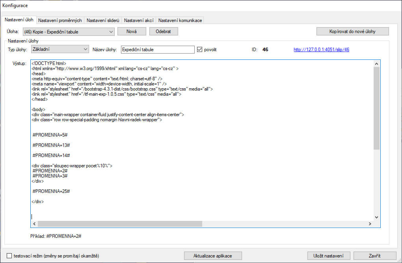Click the vertical scrollbar down arrow
Image resolution: width=402 pixels, height=263 pixels.
(376, 217)
